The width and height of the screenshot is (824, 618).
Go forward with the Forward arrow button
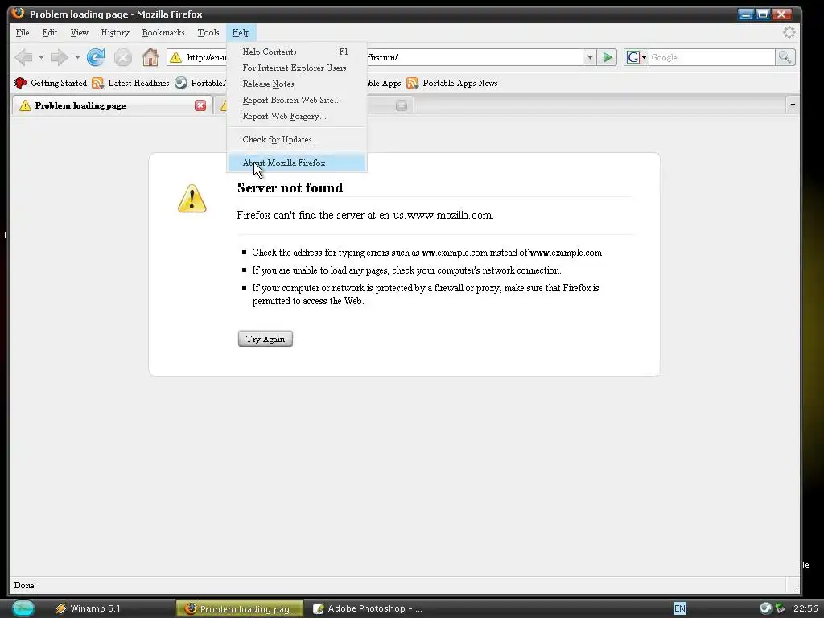pyautogui.click(x=59, y=57)
